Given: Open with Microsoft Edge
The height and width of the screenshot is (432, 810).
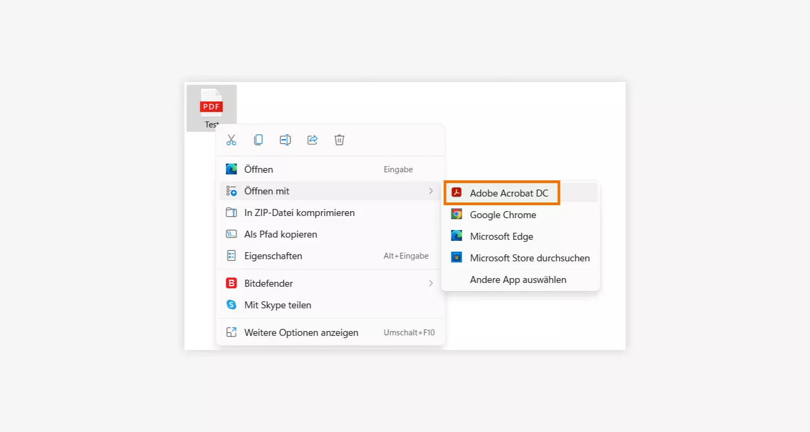Looking at the screenshot, I should click(x=521, y=236).
